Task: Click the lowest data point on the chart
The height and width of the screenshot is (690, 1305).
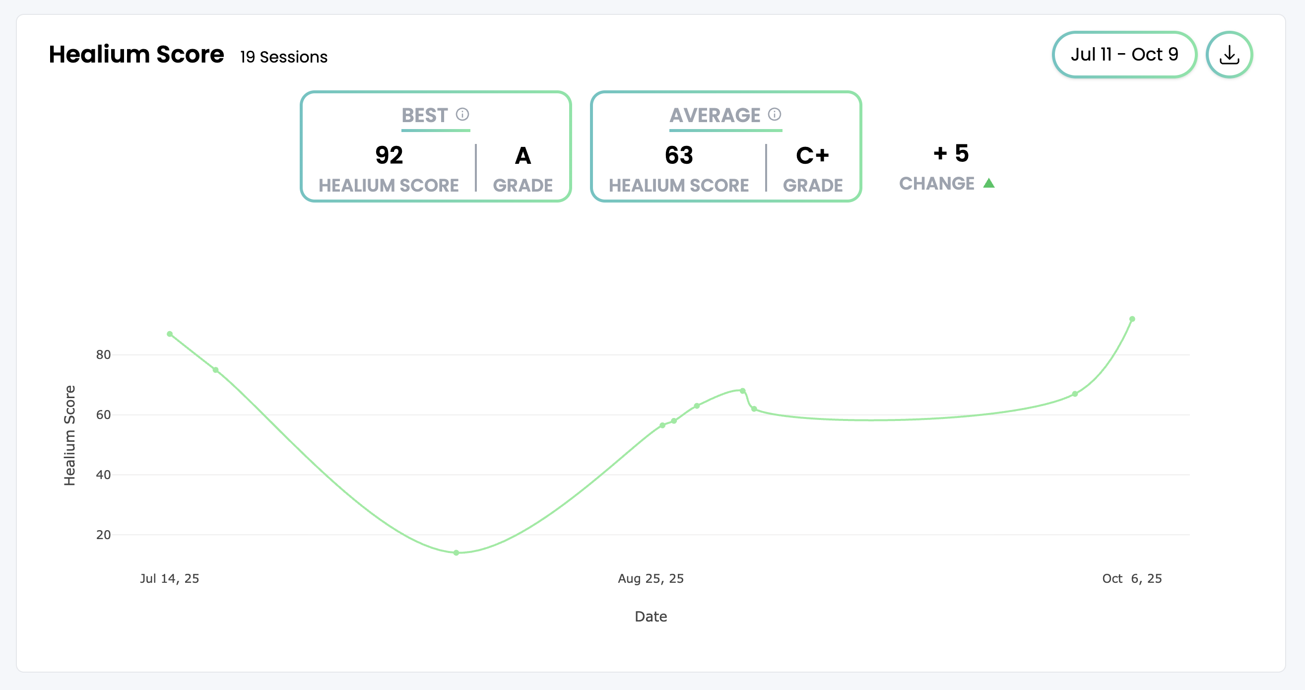Action: pyautogui.click(x=456, y=552)
